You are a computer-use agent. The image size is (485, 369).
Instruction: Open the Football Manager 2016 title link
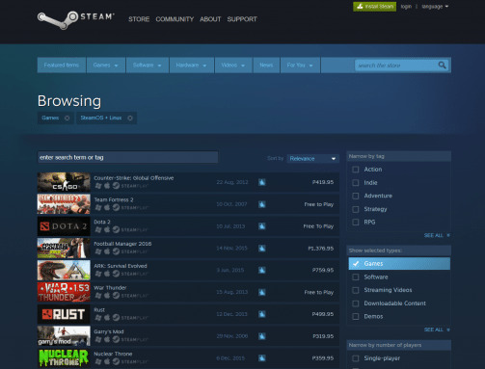click(122, 244)
